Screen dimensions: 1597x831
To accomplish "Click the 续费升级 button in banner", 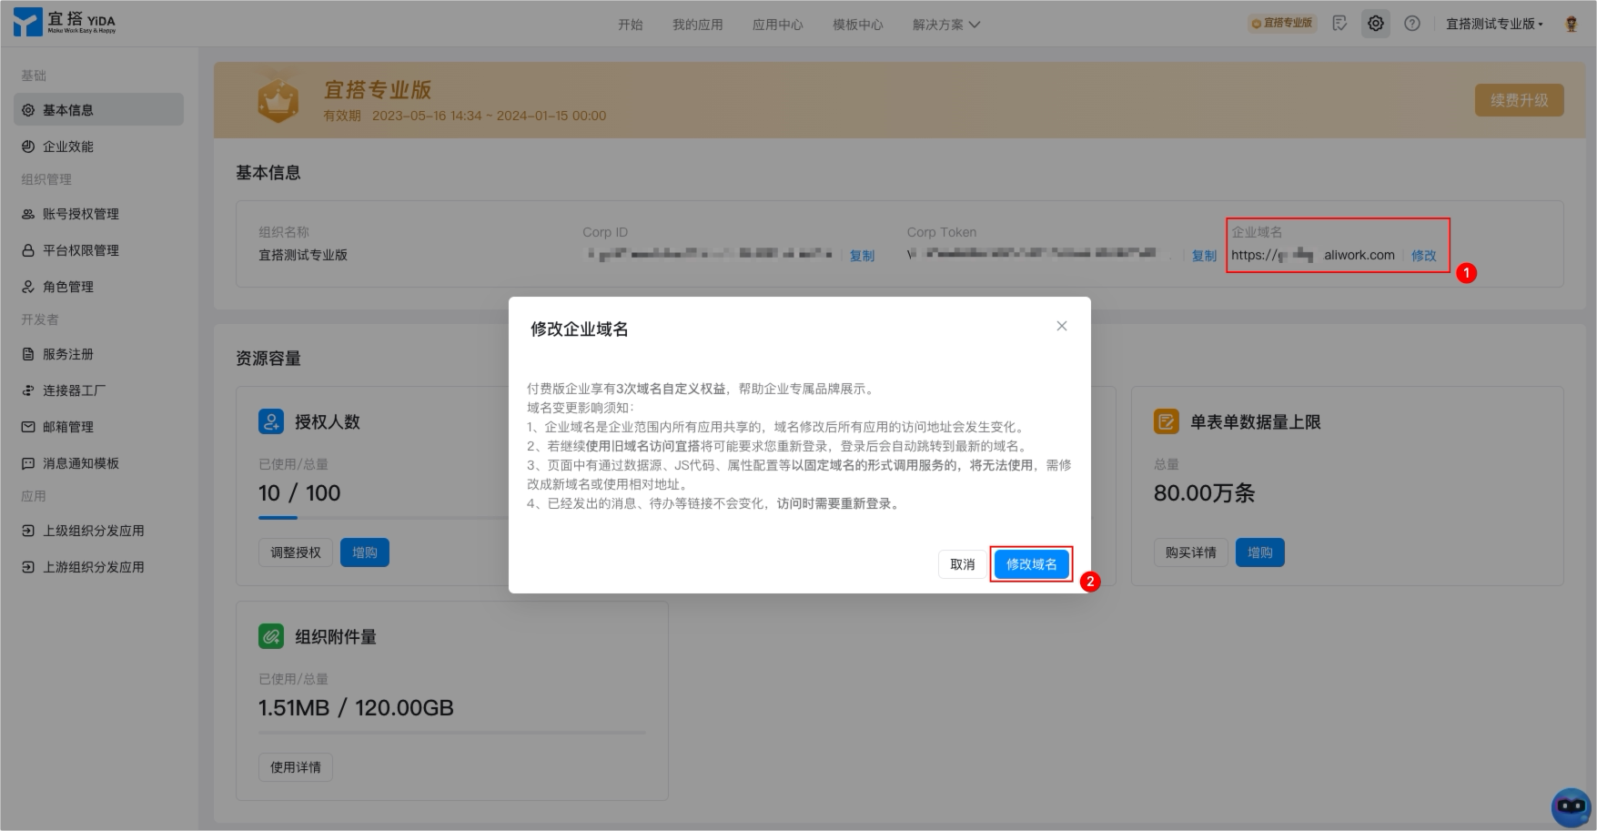I will (x=1519, y=100).
